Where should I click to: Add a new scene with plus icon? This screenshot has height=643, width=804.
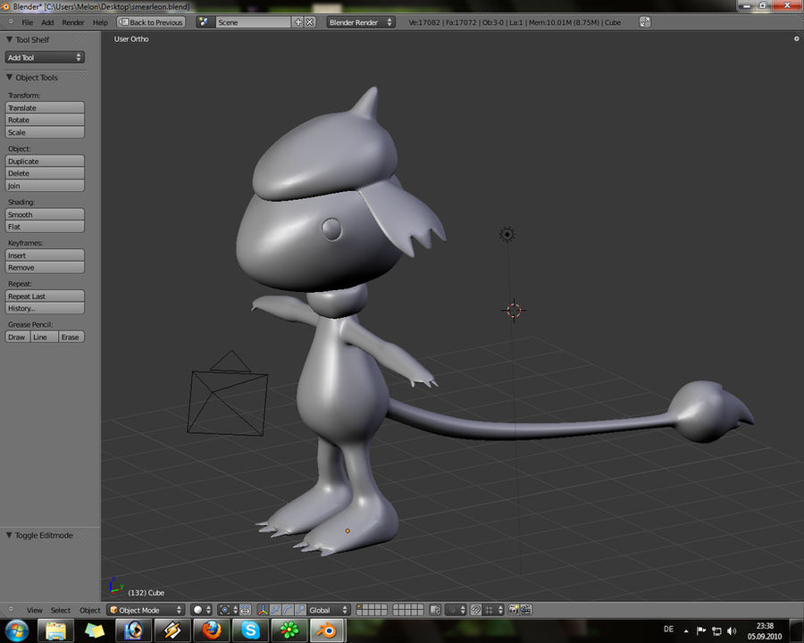pyautogui.click(x=297, y=22)
